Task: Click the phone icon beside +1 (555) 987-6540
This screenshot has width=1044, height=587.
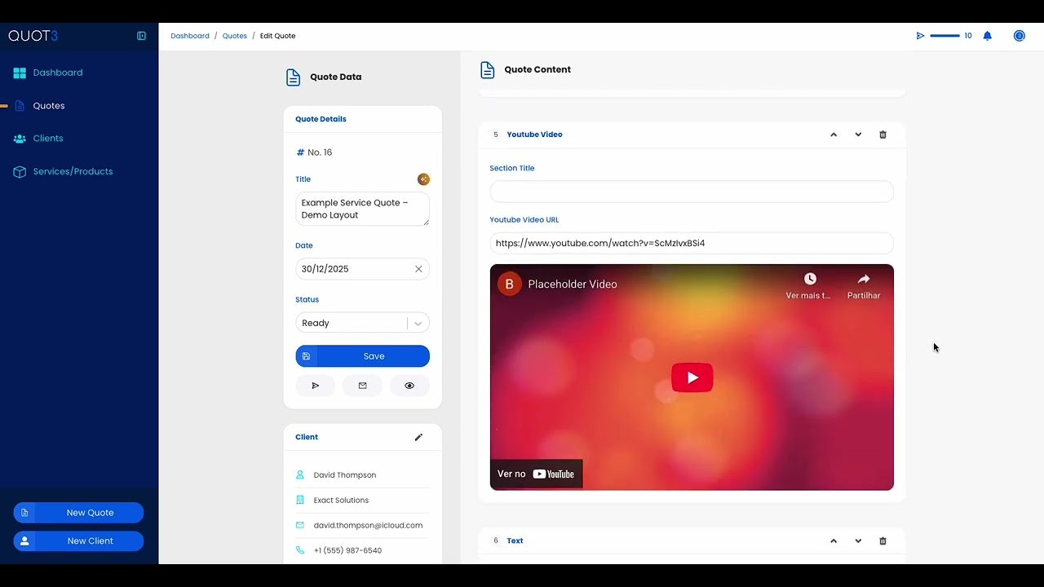Action: 300,550
